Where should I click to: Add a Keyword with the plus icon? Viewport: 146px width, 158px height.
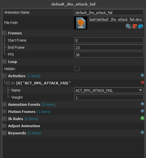pyautogui.click(x=142, y=132)
